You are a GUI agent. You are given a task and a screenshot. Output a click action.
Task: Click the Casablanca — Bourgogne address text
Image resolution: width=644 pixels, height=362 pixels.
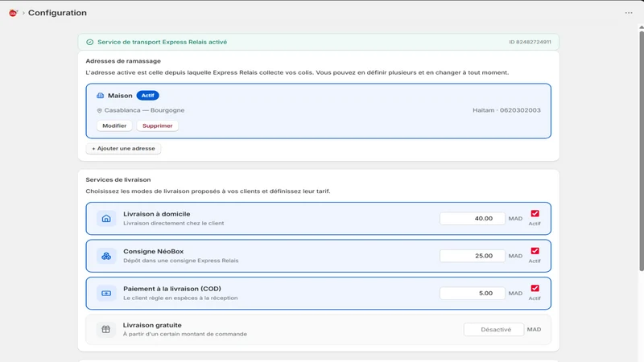click(x=144, y=110)
